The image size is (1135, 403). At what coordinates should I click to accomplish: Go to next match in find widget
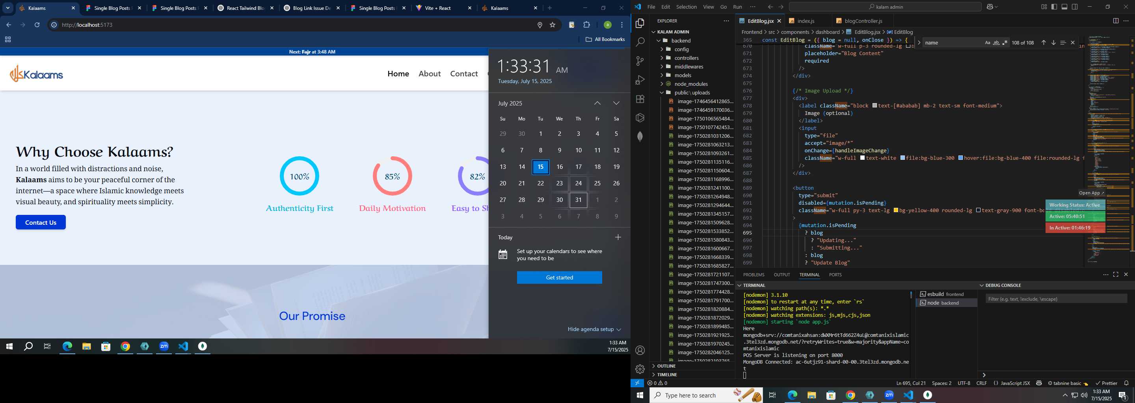pyautogui.click(x=1053, y=43)
